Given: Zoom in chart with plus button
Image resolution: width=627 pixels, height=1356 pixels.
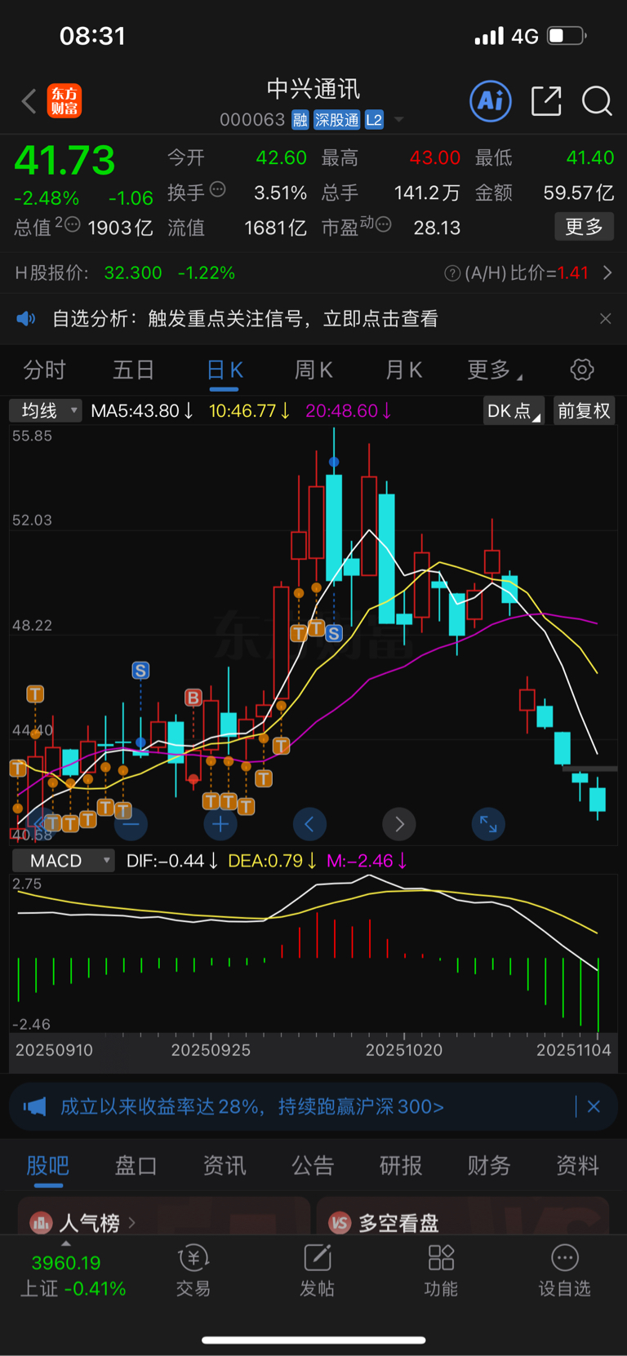Looking at the screenshot, I should pyautogui.click(x=220, y=824).
